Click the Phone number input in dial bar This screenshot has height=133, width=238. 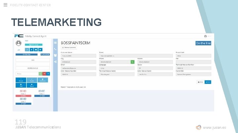[27, 74]
